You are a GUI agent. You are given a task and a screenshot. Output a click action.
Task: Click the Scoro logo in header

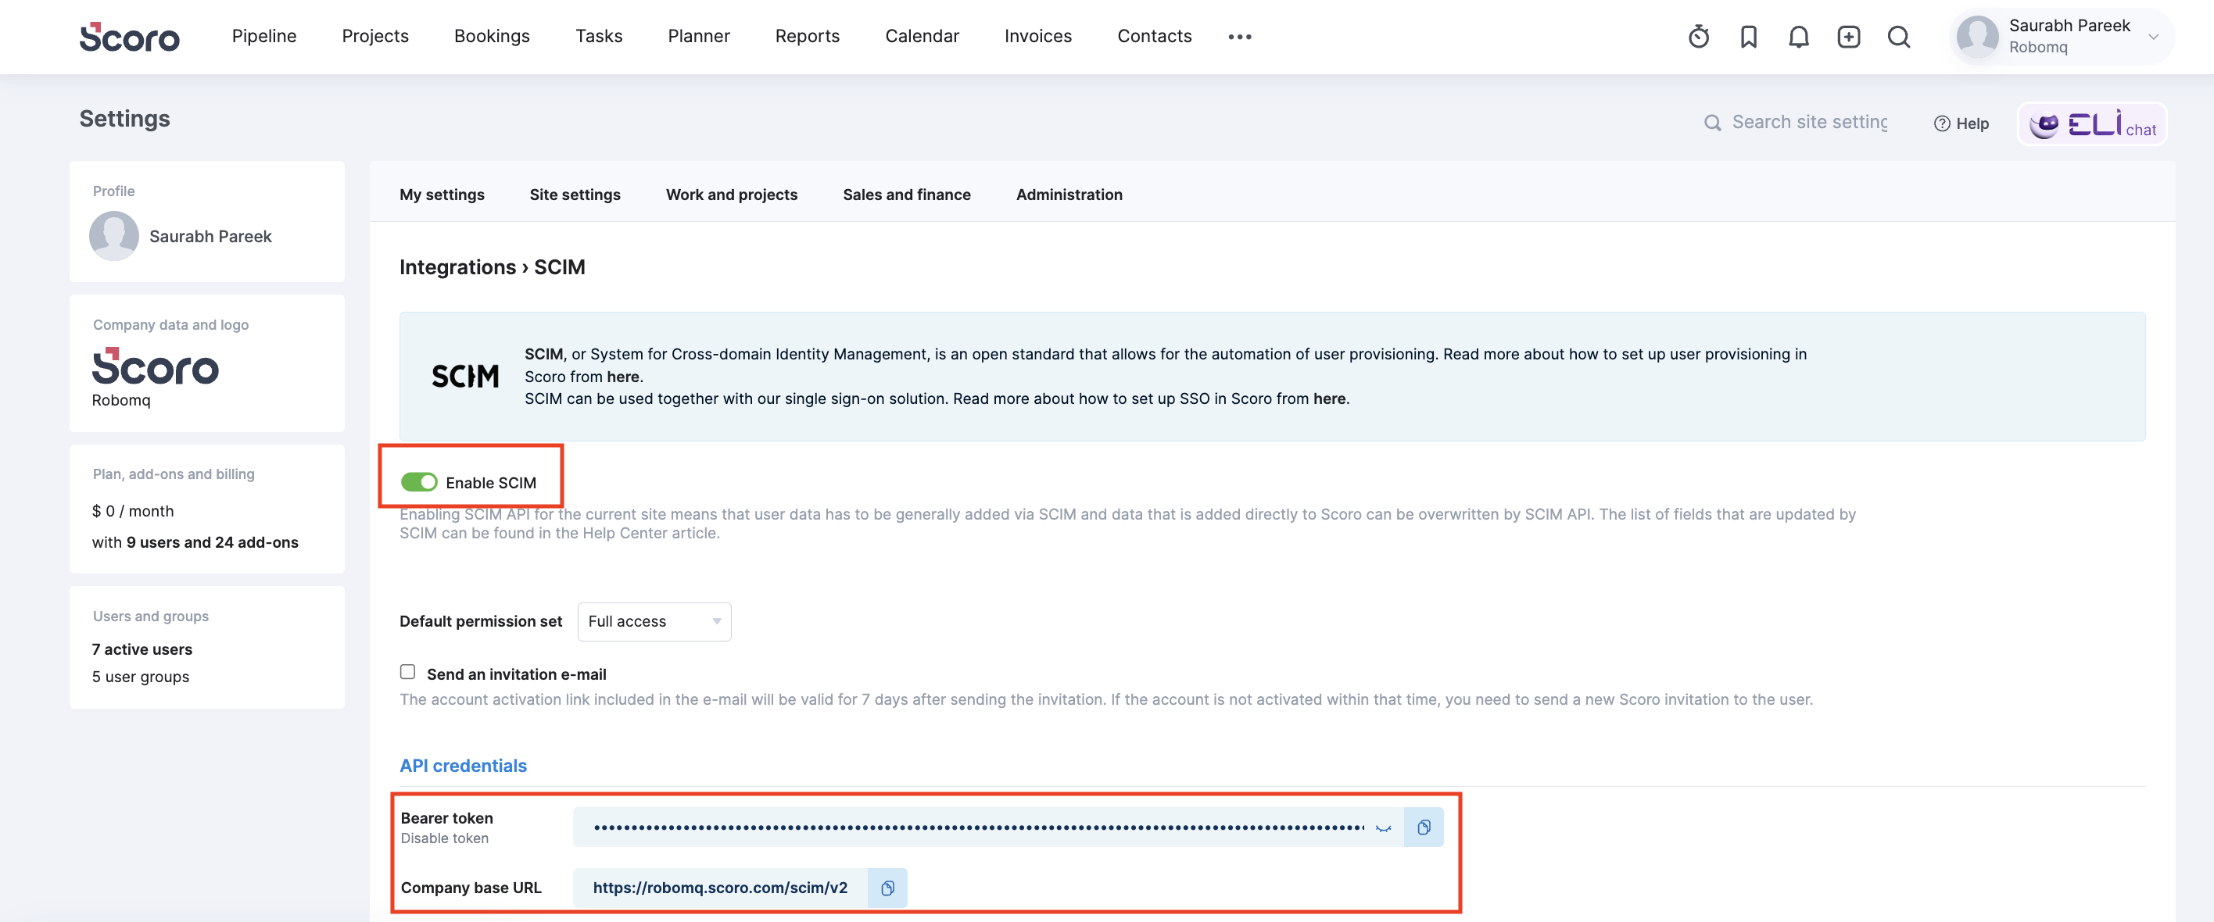click(129, 36)
